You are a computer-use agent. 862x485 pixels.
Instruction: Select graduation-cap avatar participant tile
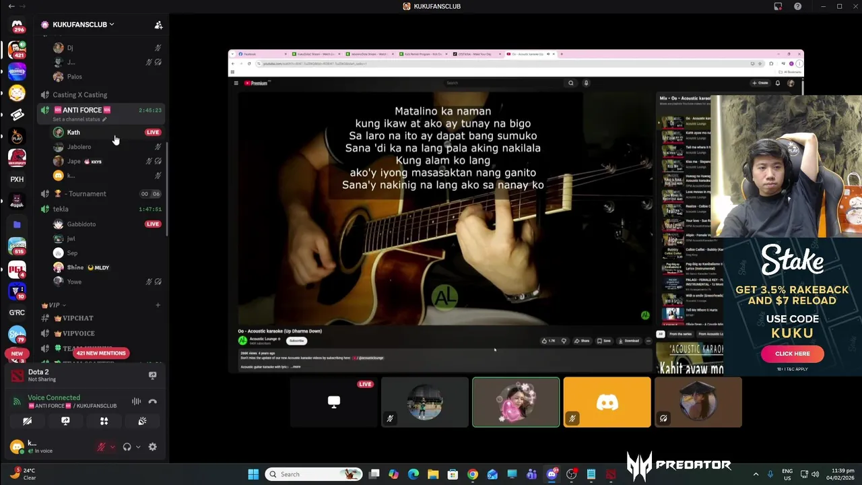pyautogui.click(x=698, y=402)
